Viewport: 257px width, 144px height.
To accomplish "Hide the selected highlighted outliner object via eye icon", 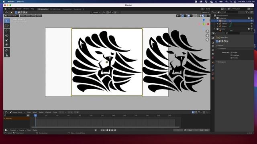I will point(252,21).
